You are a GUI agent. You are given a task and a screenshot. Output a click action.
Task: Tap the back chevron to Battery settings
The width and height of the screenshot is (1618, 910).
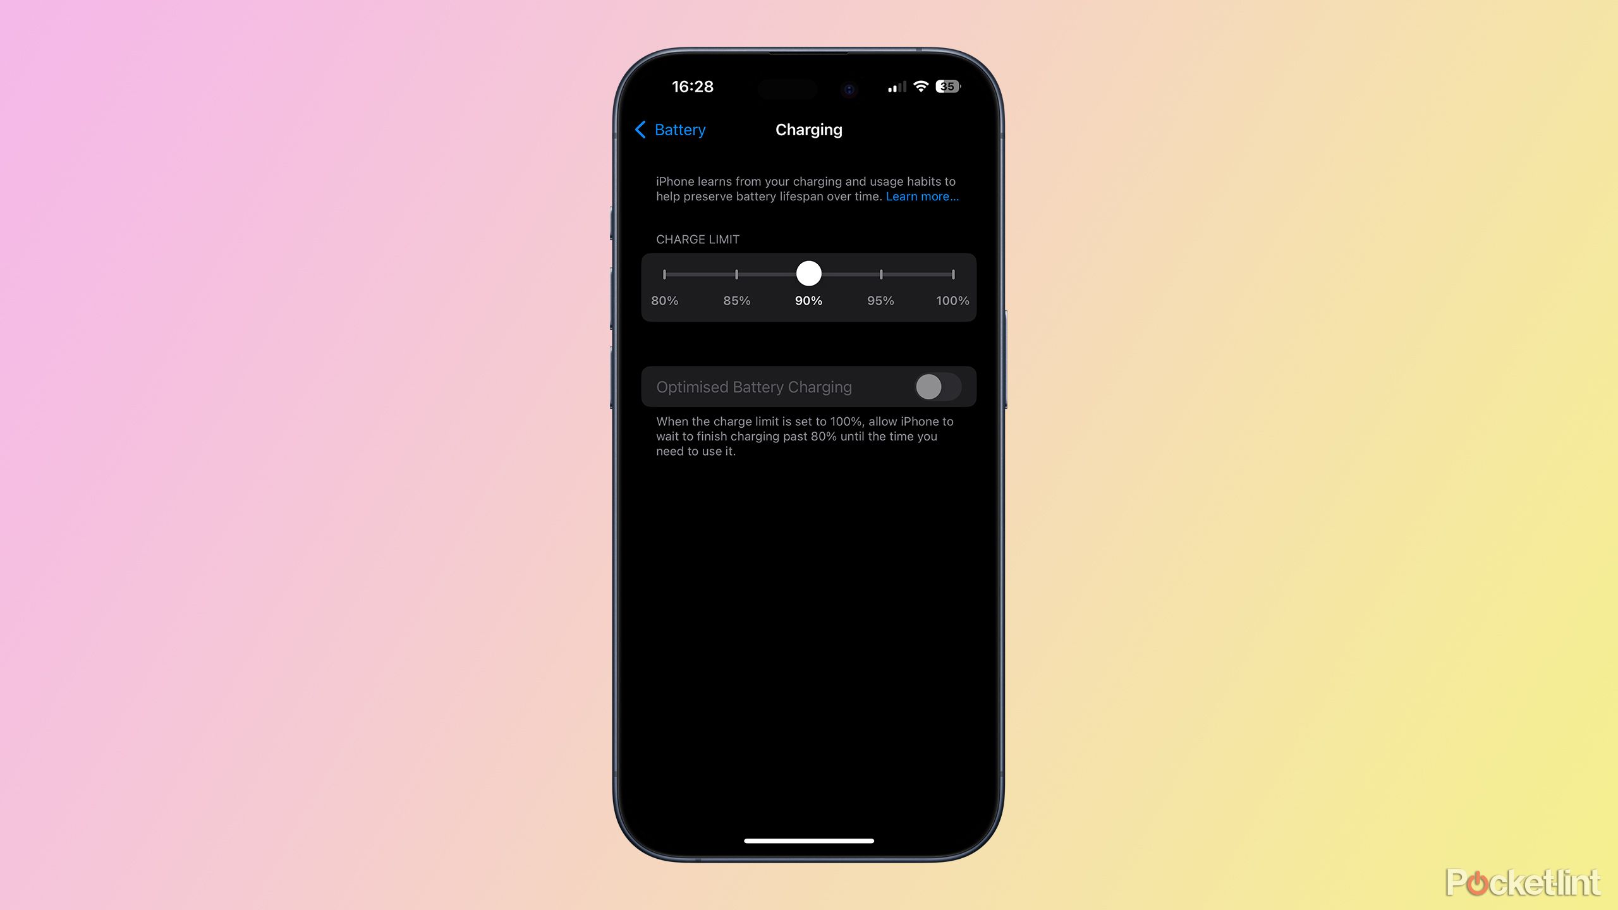[642, 130]
